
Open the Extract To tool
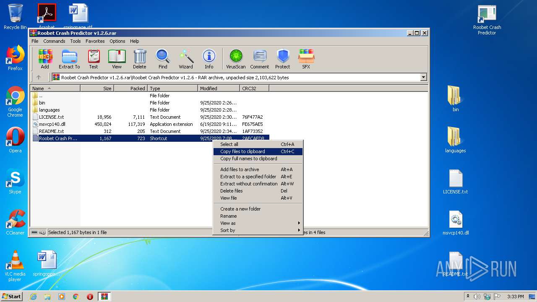coord(69,59)
